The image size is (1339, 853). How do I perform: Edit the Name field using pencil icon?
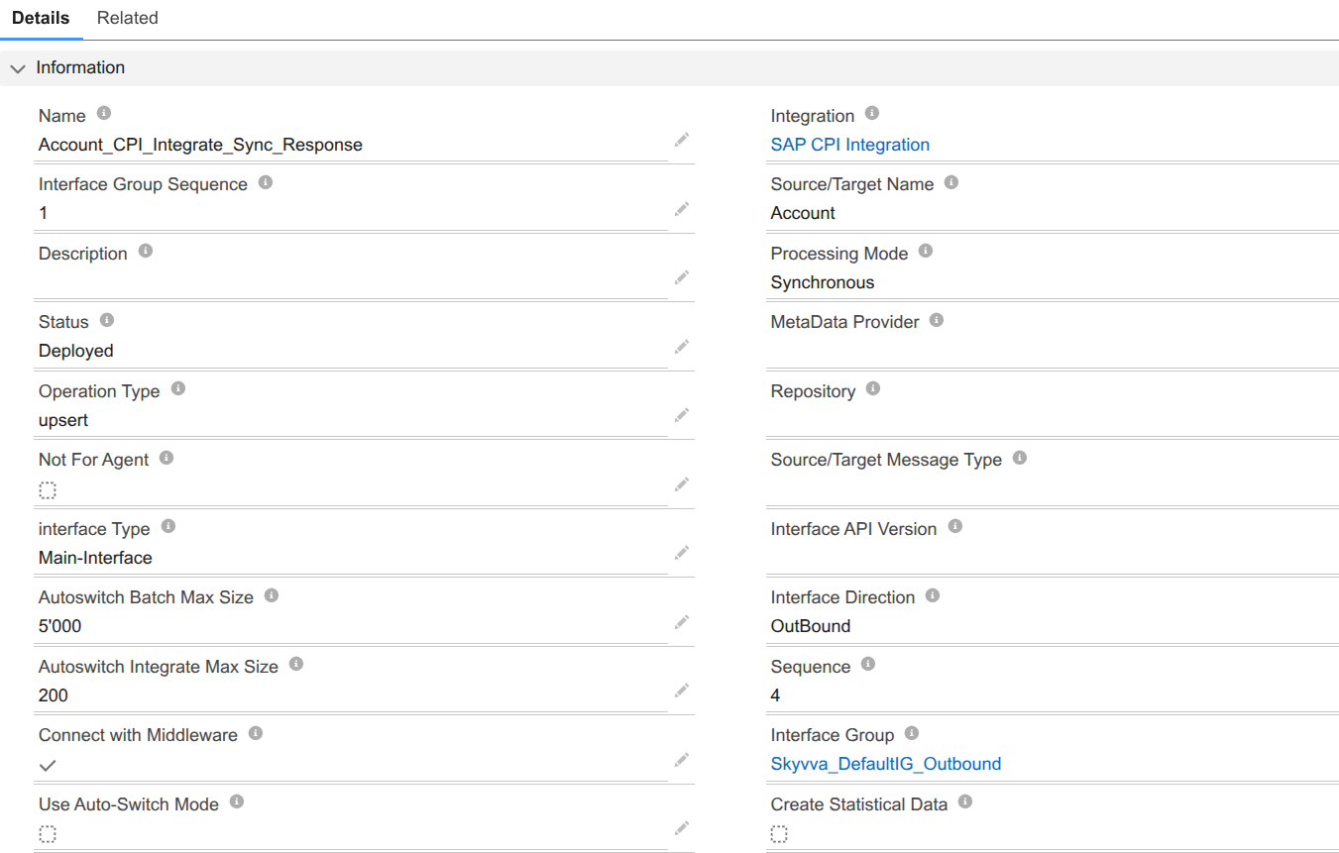(682, 140)
